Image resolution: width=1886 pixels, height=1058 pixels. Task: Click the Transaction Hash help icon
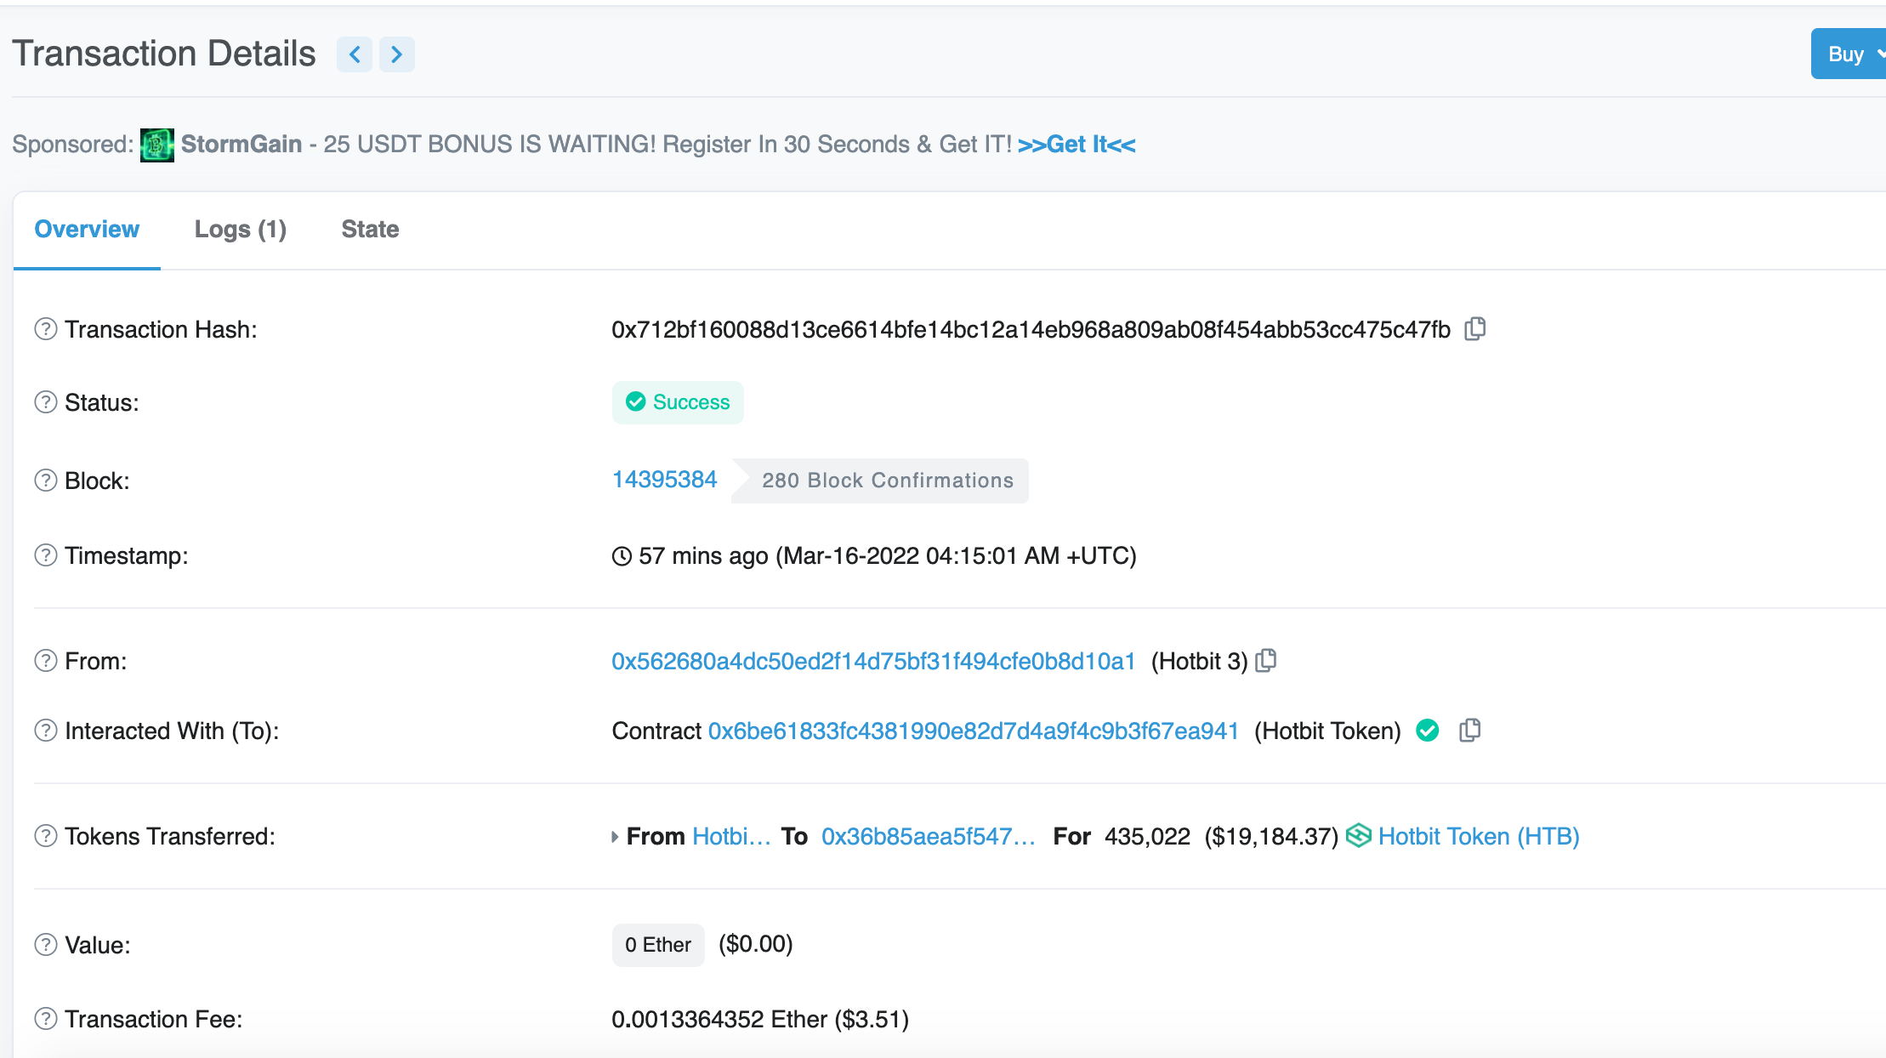click(x=45, y=329)
